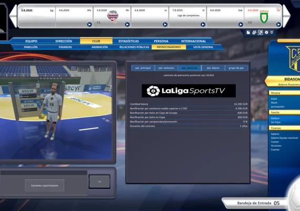Advance calendar with right arrow
The width and height of the screenshot is (300, 211).
(x=286, y=16)
